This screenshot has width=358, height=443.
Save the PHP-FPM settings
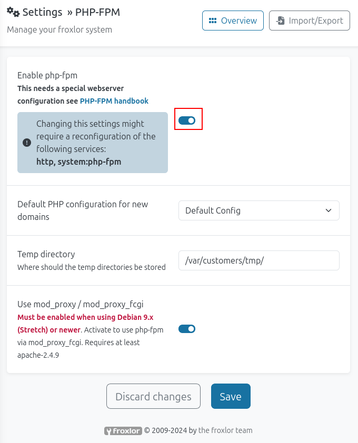231,396
